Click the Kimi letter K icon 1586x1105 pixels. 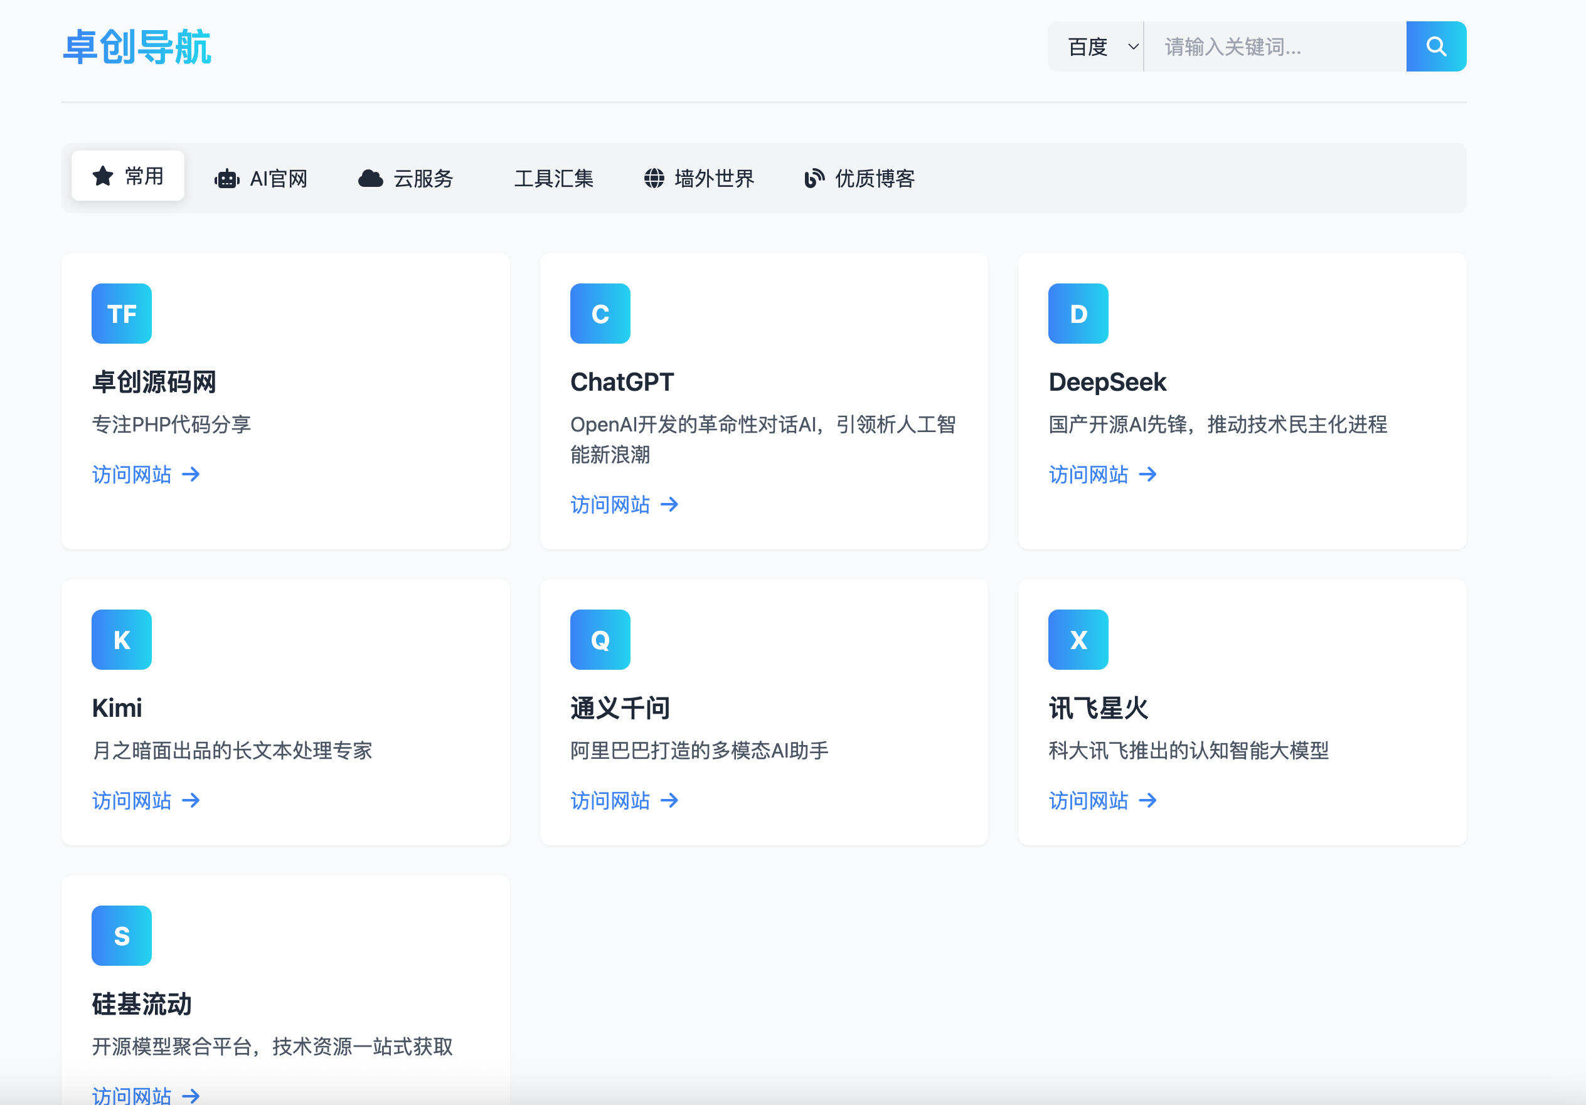point(121,639)
